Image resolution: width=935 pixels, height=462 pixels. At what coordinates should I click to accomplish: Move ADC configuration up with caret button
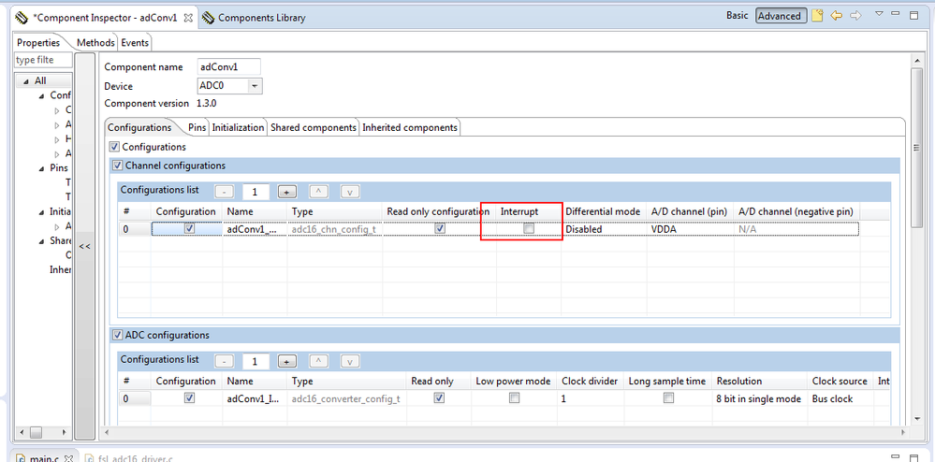click(318, 362)
